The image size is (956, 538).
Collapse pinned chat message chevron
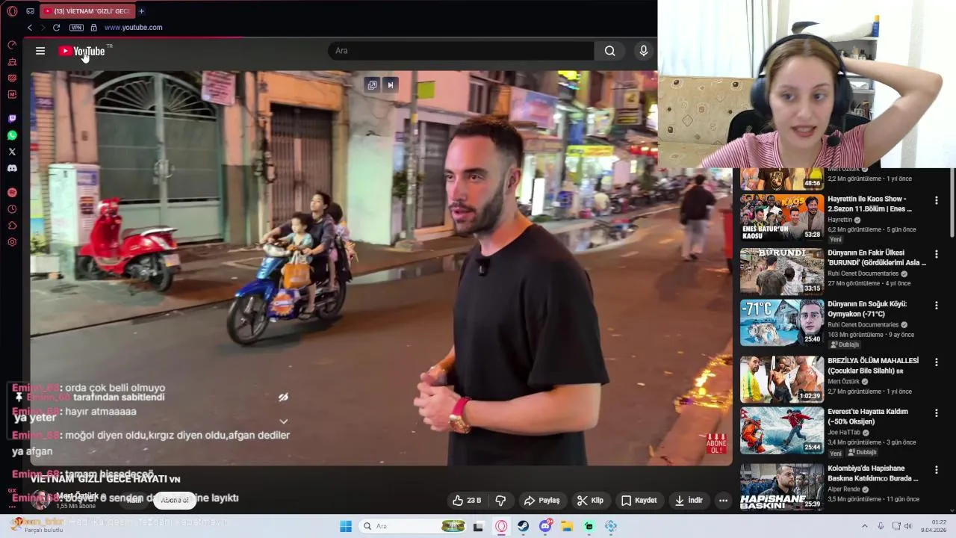(283, 421)
